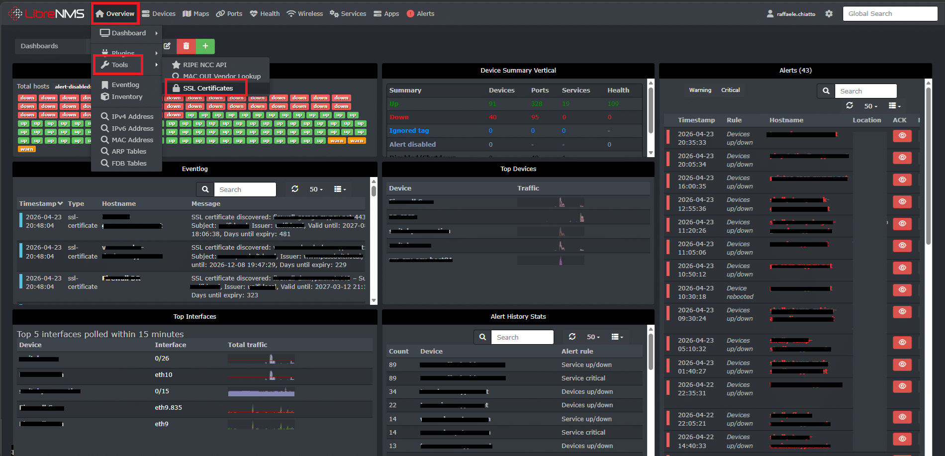This screenshot has width=945, height=456.
Task: Expand the Eventlog 50 rows dropdown
Action: [x=316, y=189]
